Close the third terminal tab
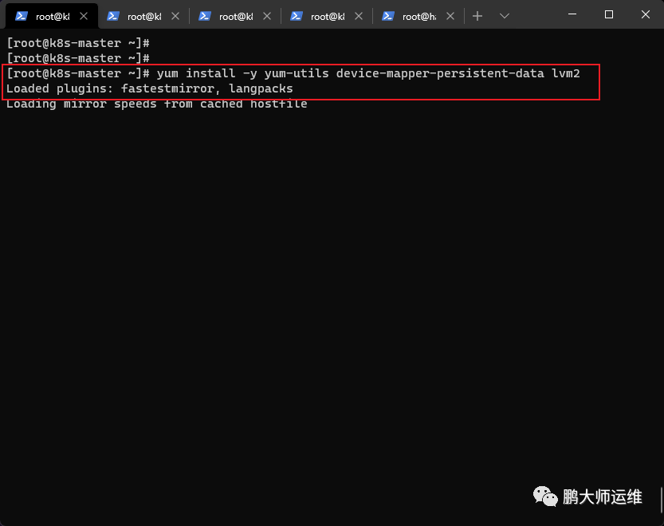Screen dimensions: 664x526 point(267,16)
